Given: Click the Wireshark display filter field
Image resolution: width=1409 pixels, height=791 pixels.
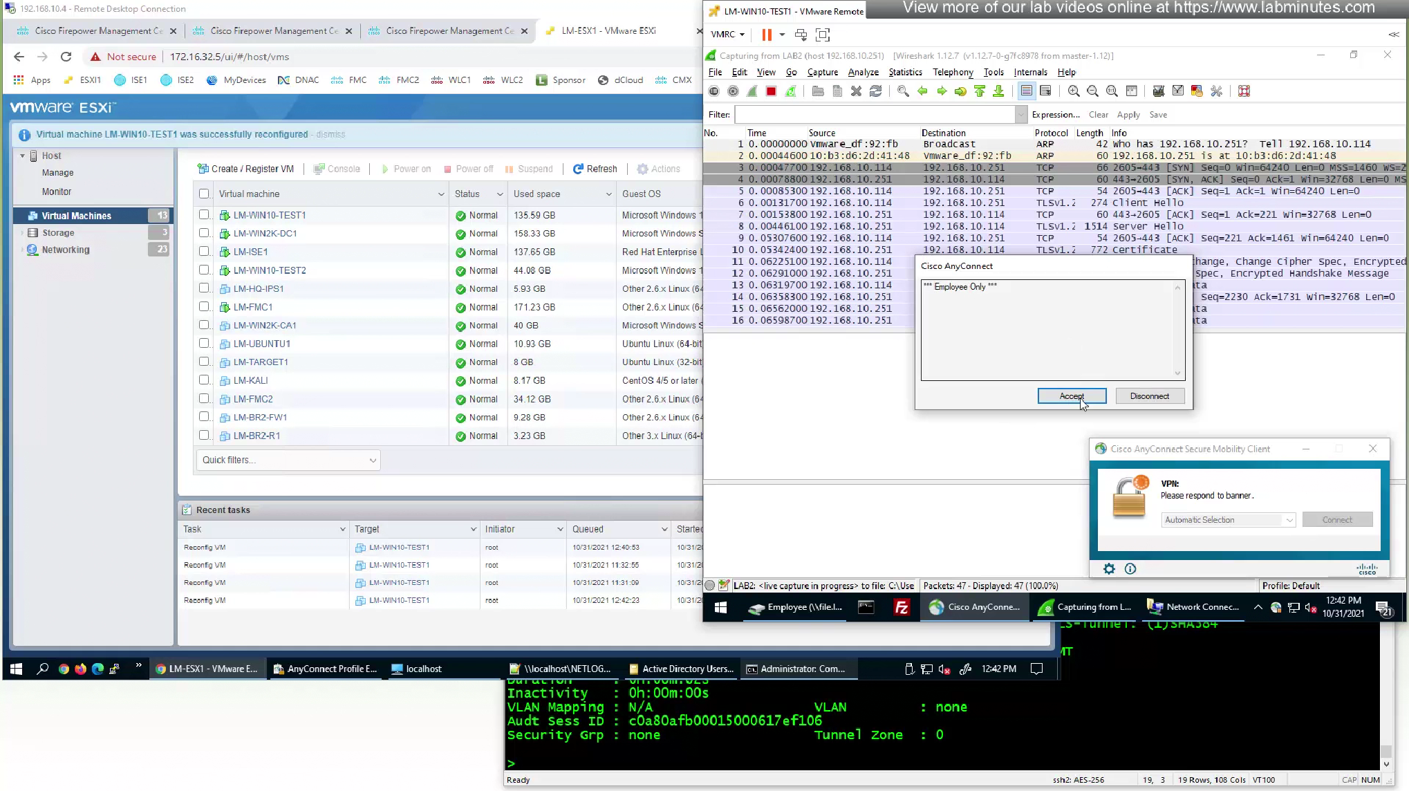Looking at the screenshot, I should [x=875, y=115].
